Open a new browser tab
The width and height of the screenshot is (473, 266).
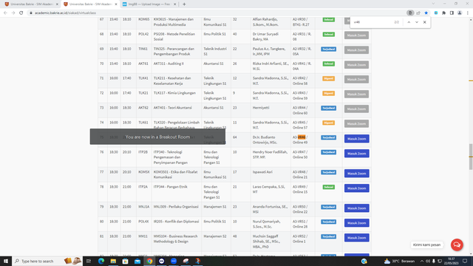coord(184,4)
